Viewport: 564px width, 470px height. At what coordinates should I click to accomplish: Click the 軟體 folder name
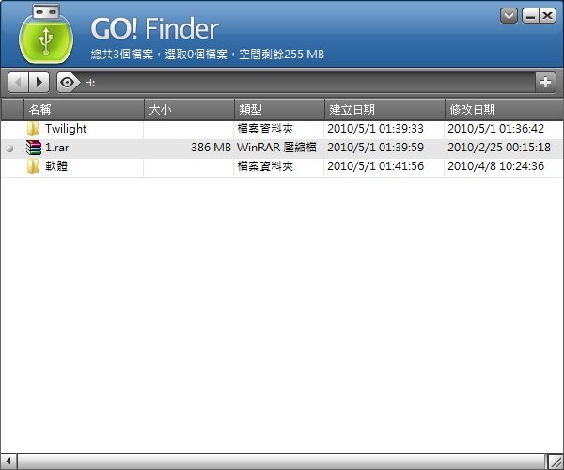56,166
